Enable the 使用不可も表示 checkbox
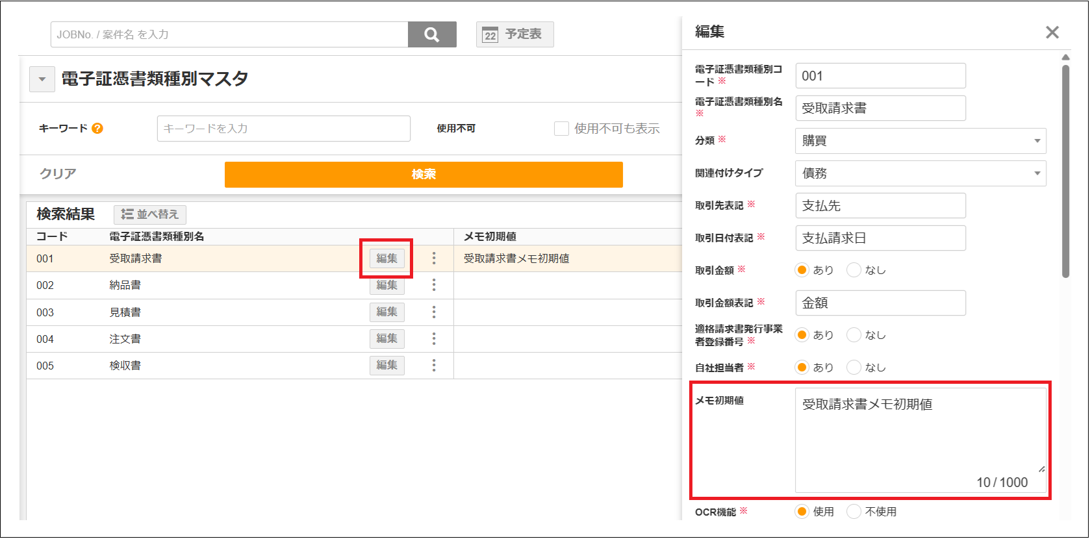This screenshot has width=1090, height=539. click(x=561, y=129)
